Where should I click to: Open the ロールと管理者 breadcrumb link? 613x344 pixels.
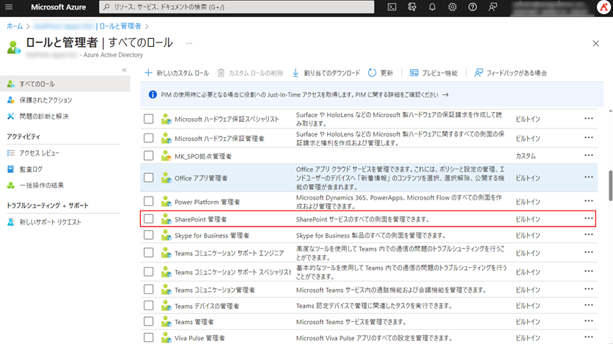[120, 26]
